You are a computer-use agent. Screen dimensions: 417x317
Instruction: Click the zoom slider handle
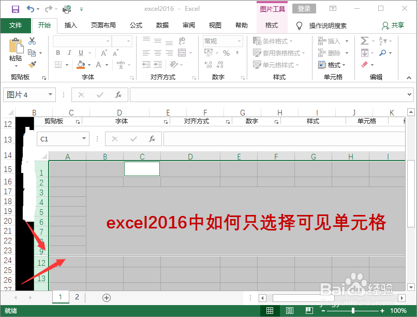pos(353,311)
